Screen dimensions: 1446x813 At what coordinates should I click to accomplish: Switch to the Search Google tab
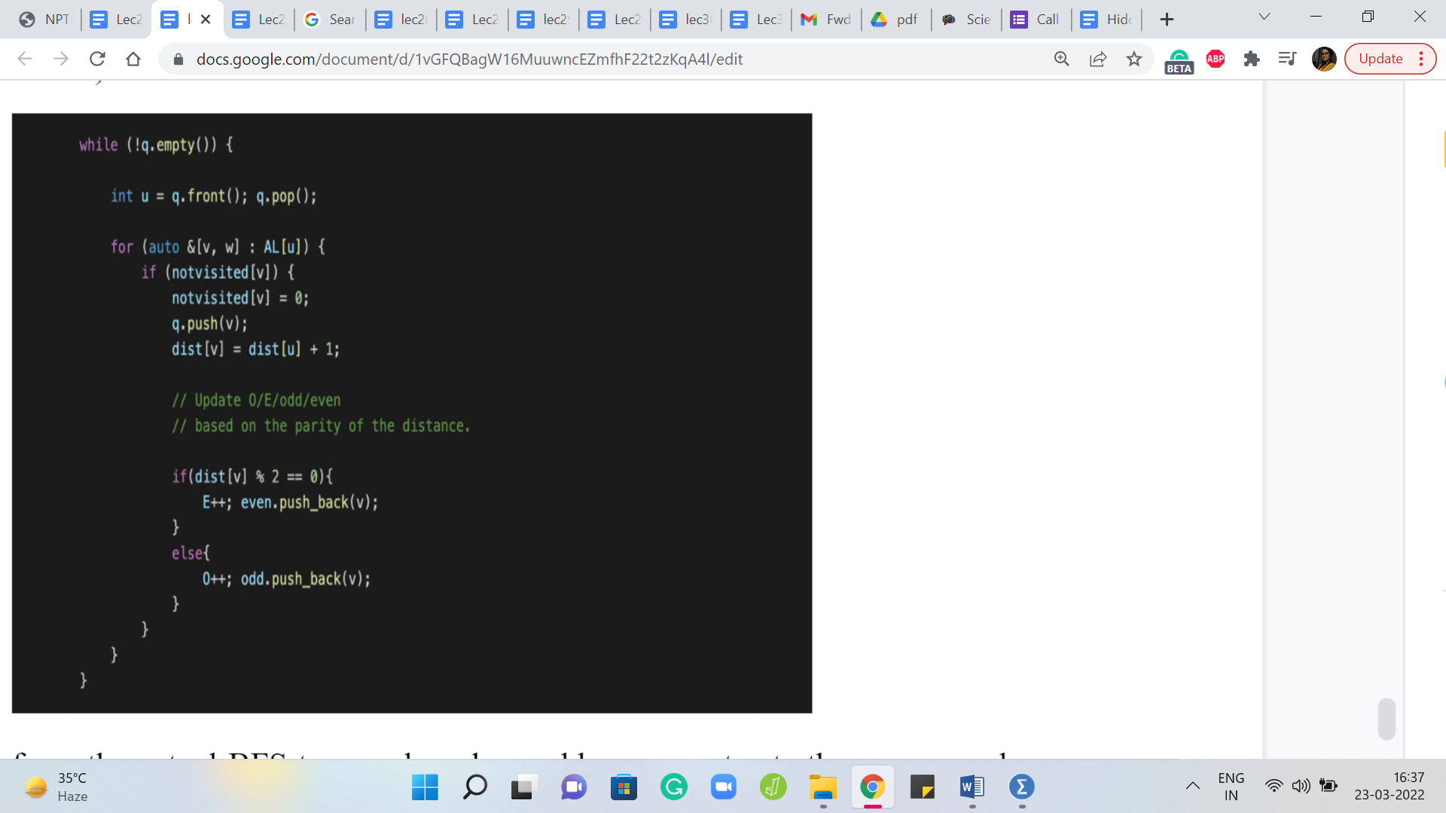pyautogui.click(x=329, y=20)
